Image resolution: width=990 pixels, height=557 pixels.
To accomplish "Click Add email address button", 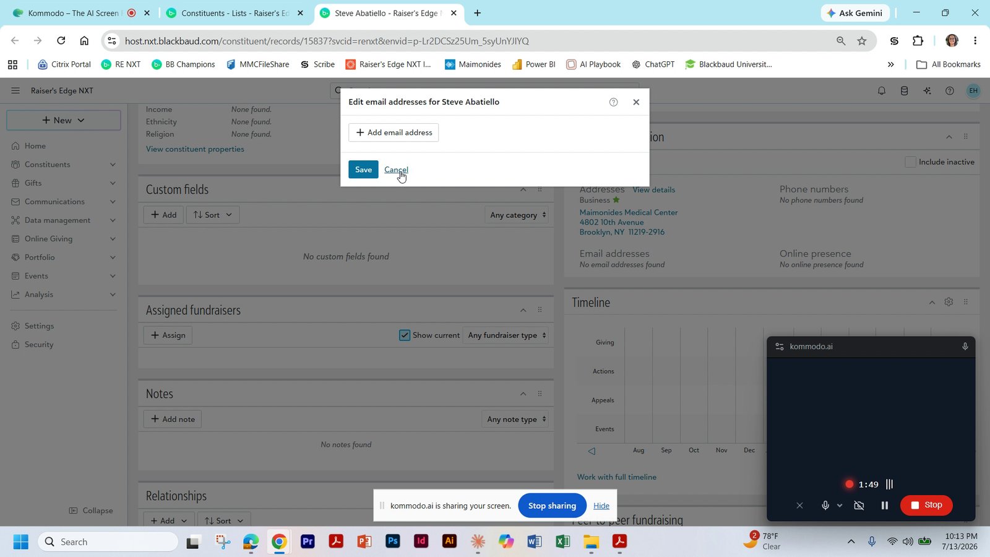I will pyautogui.click(x=394, y=132).
